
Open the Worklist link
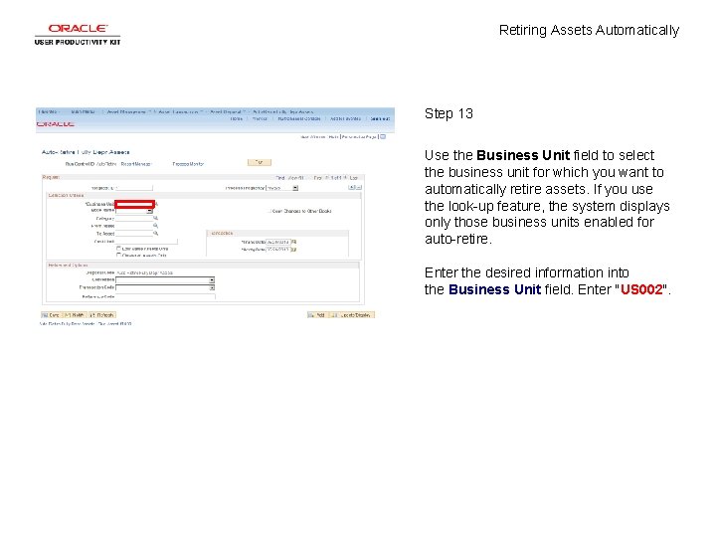(260, 118)
